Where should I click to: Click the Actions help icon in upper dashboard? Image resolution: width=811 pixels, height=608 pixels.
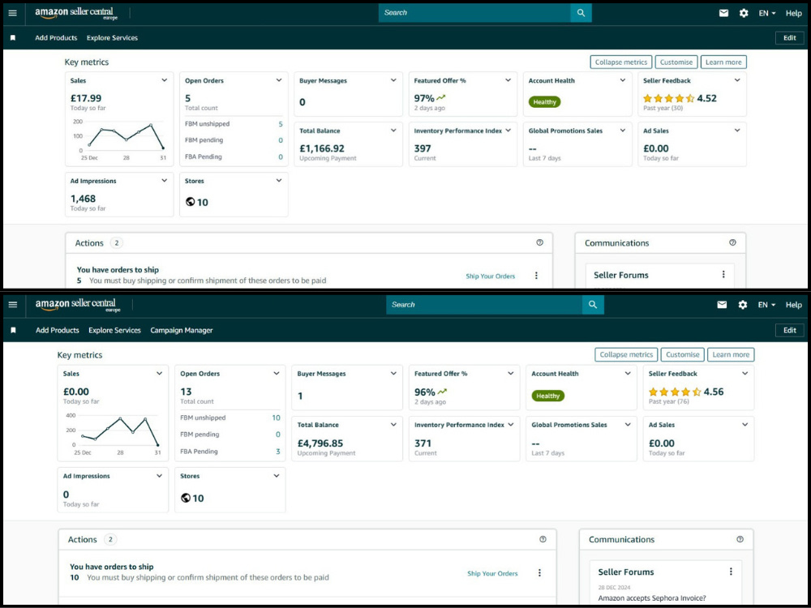click(x=539, y=242)
